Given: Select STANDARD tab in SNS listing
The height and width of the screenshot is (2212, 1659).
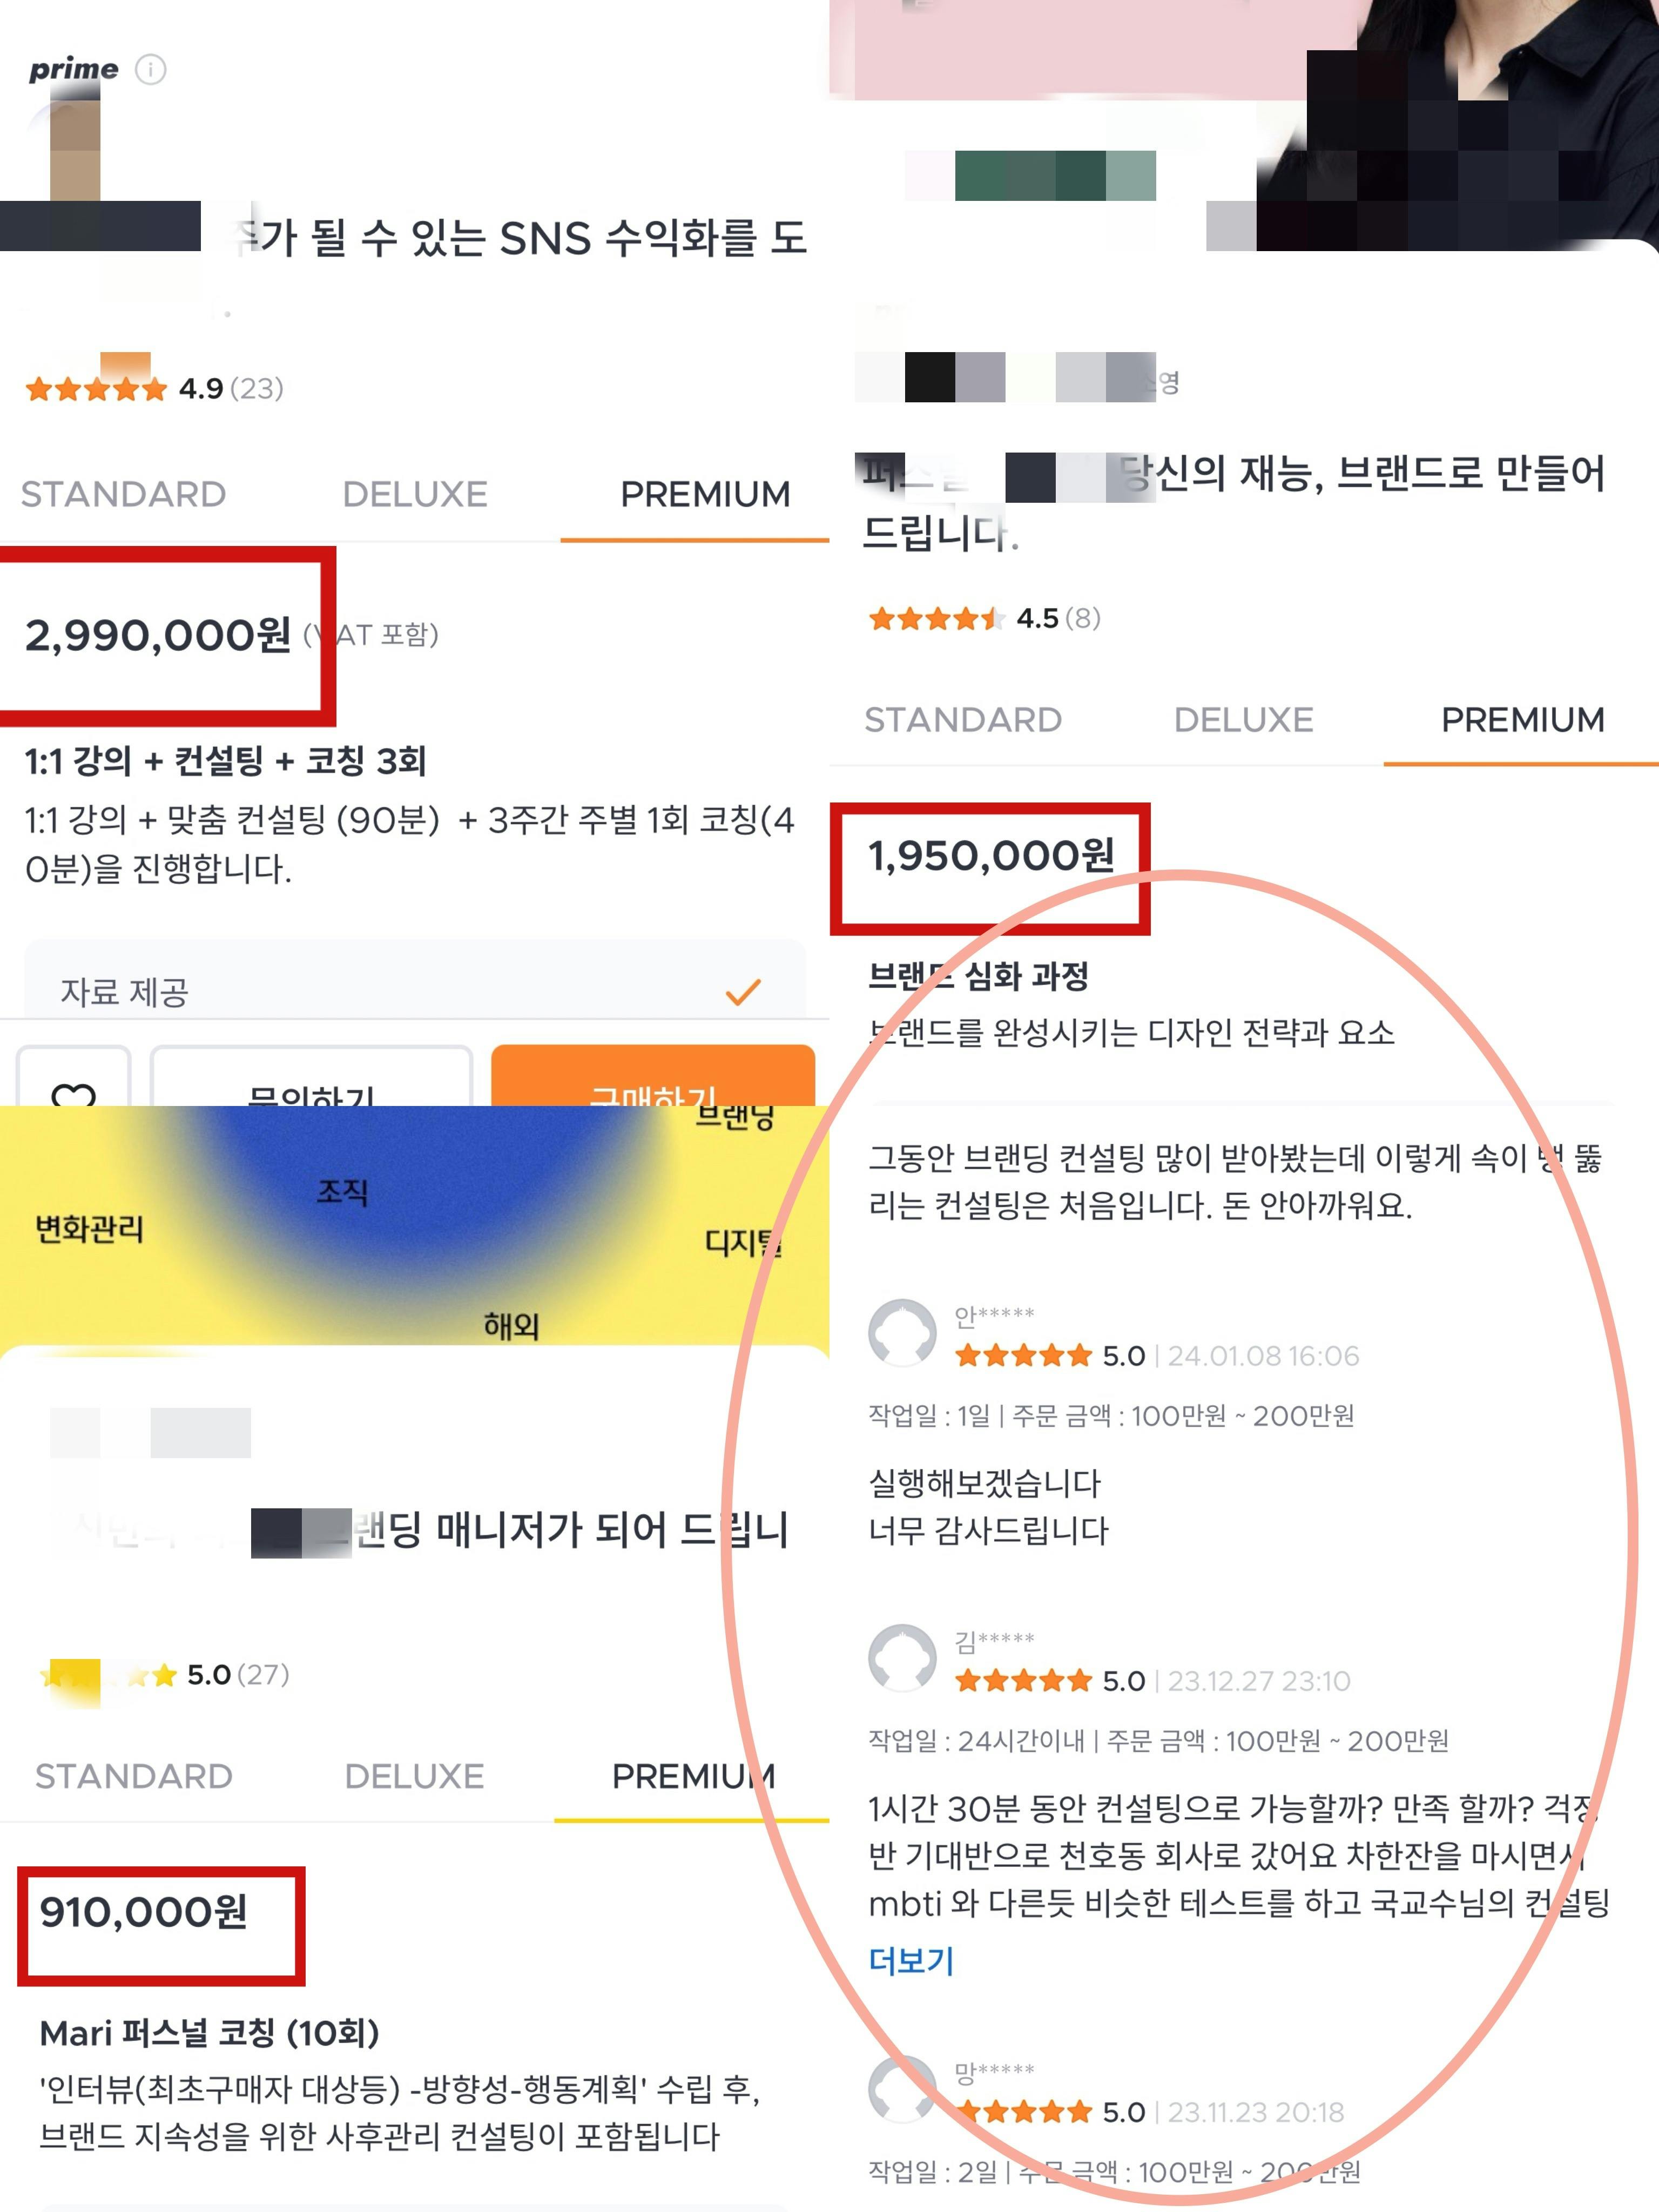Looking at the screenshot, I should (123, 494).
